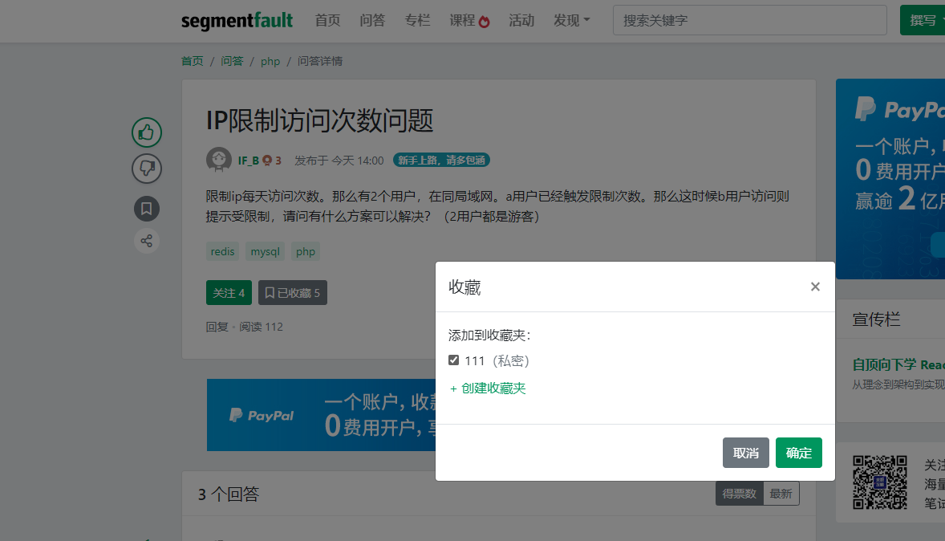Open 问答 in top navigation

coord(372,21)
